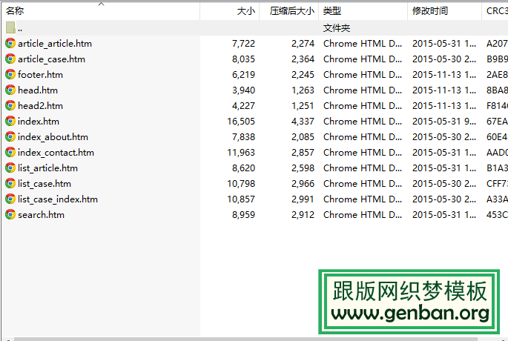
Task: Click the index.htm file icon
Action: coord(10,122)
